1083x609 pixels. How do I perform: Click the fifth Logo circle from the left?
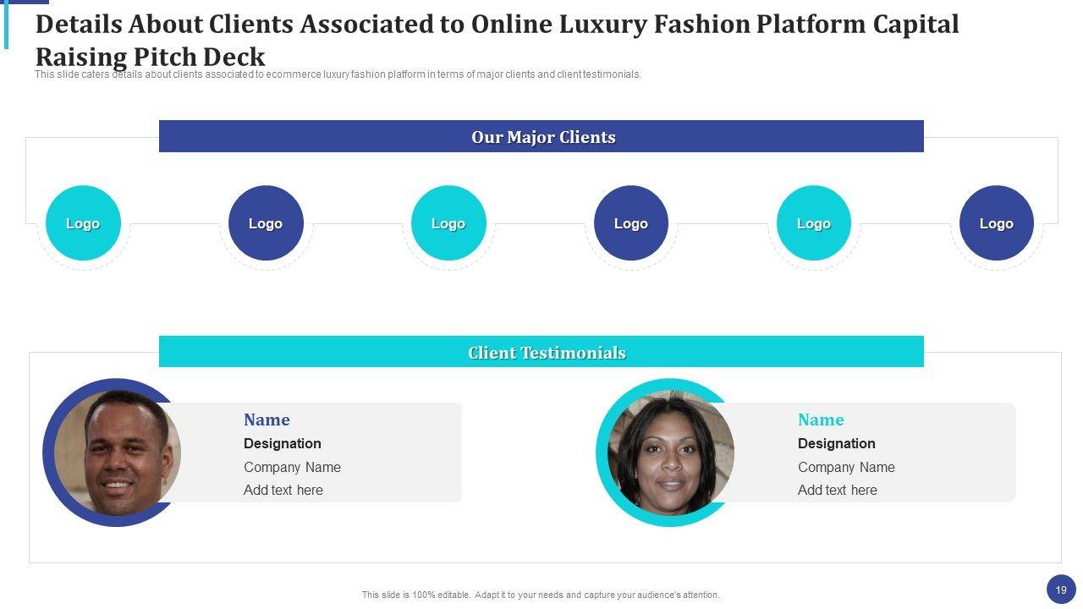coord(814,223)
